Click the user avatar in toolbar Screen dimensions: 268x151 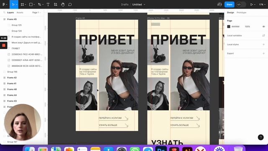pyautogui.click(x=219, y=5)
